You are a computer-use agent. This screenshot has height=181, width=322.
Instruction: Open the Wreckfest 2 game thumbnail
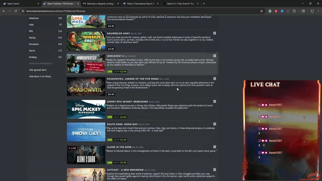click(x=86, y=64)
